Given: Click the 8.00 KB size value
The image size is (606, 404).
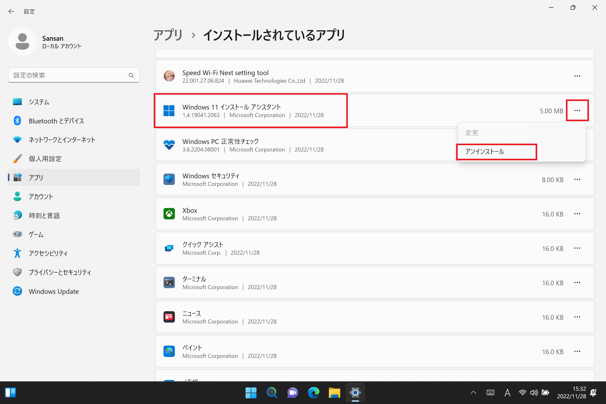Looking at the screenshot, I should click(553, 180).
